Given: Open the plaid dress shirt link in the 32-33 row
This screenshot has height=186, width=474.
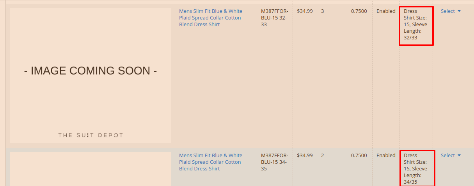Looking at the screenshot, I should coord(210,18).
